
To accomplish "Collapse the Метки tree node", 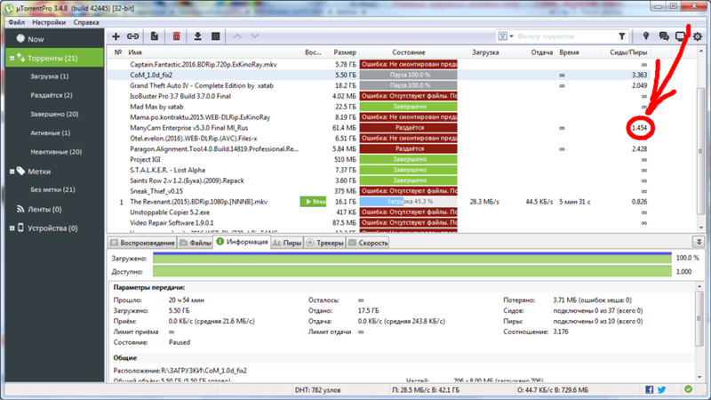I will click(12, 172).
